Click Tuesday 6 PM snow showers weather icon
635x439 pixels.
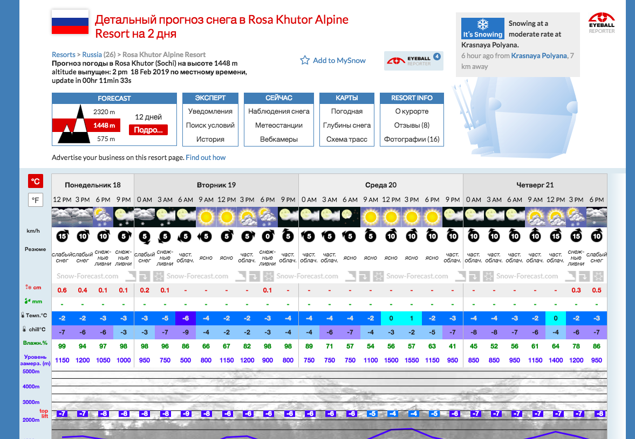click(x=268, y=217)
